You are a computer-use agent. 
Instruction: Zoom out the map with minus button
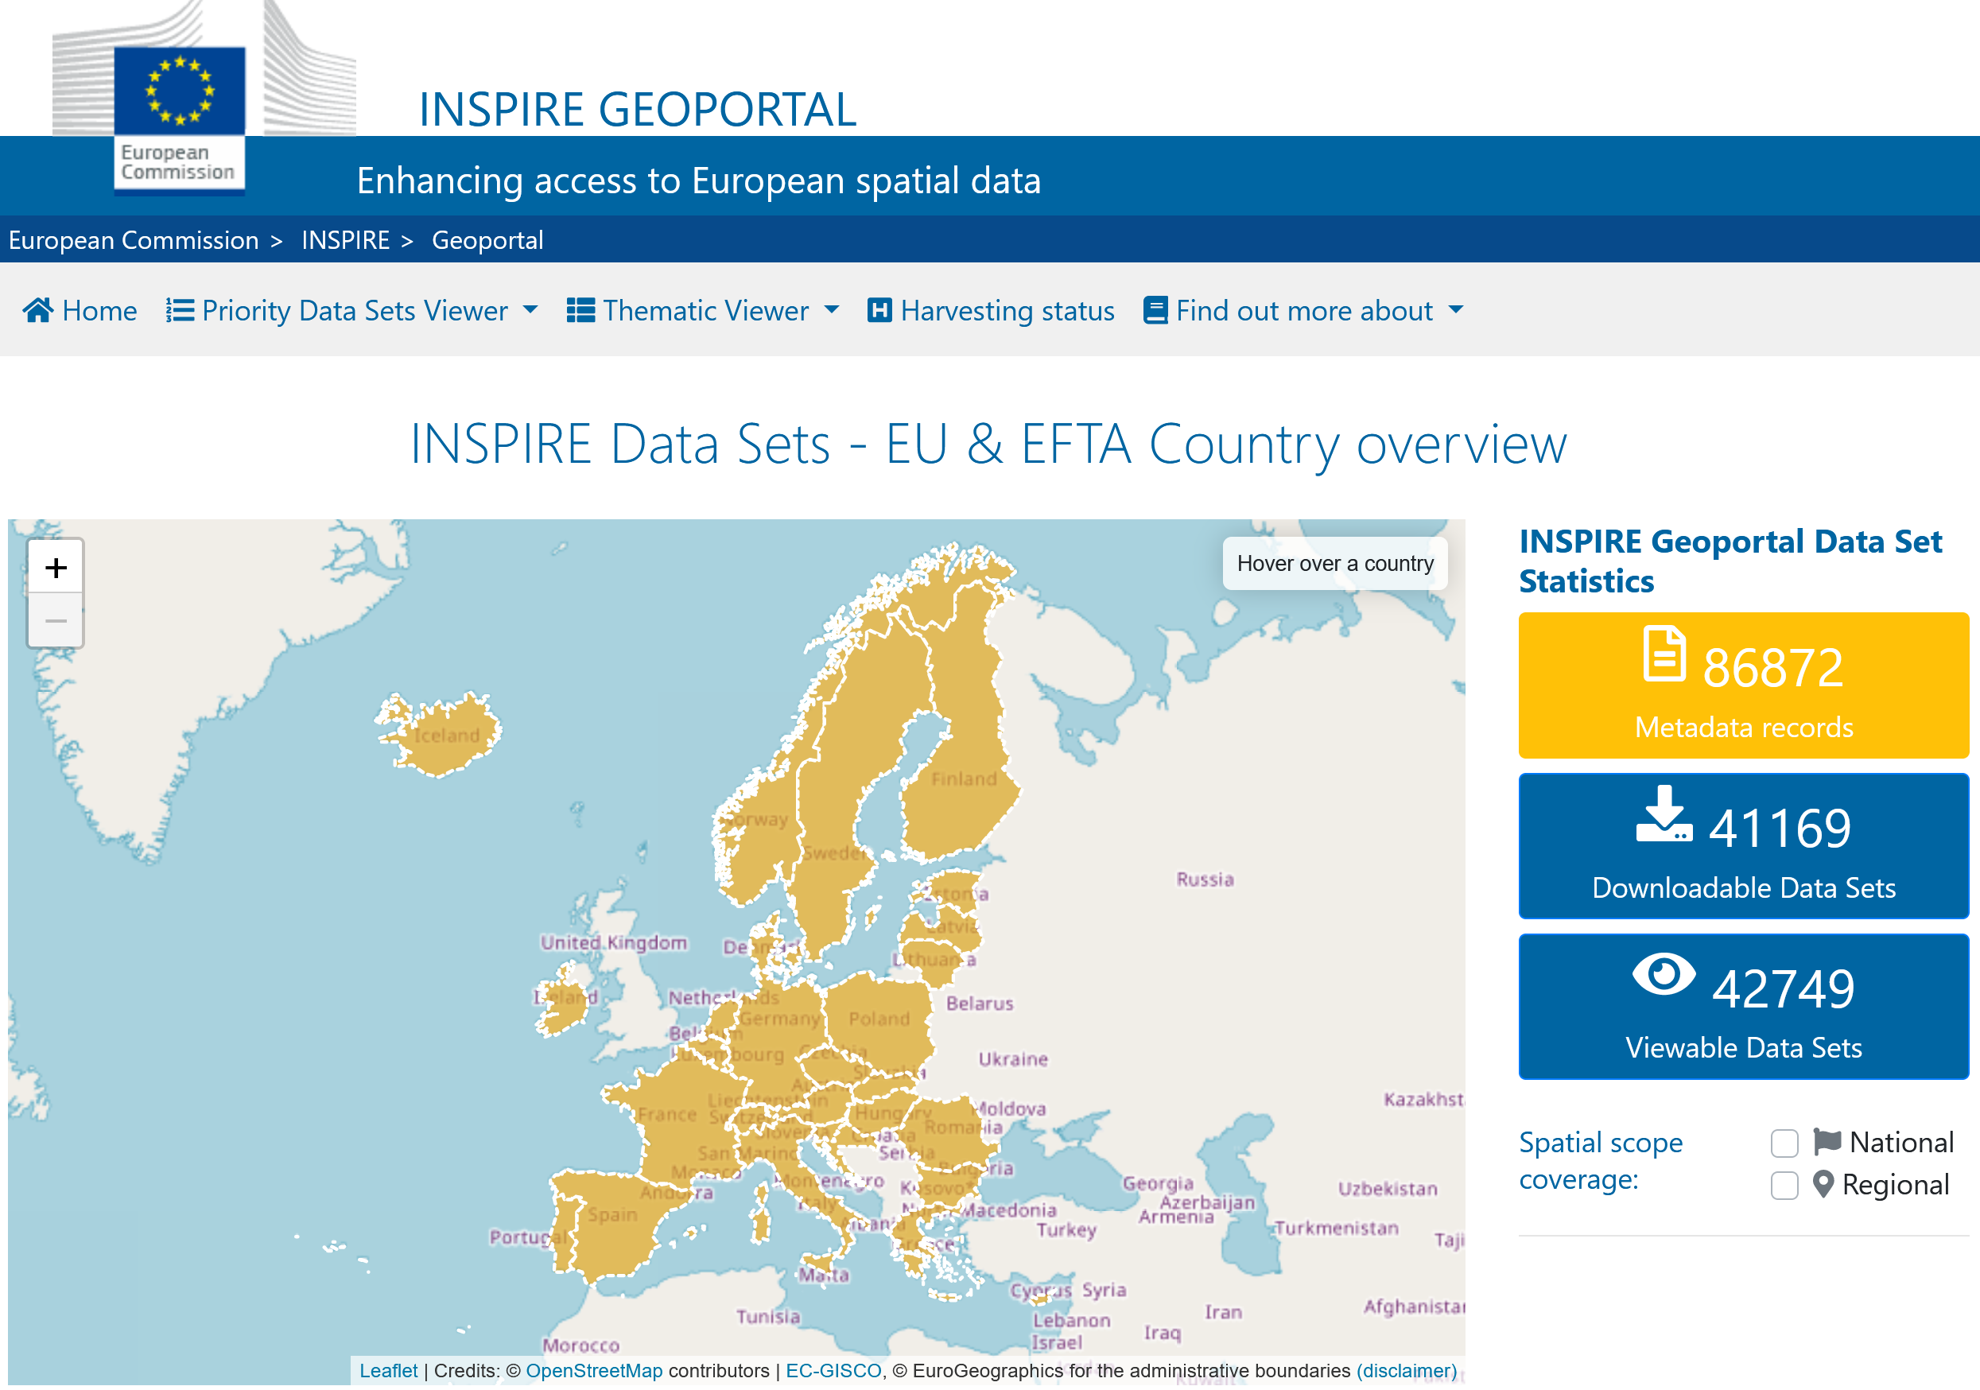pyautogui.click(x=56, y=621)
